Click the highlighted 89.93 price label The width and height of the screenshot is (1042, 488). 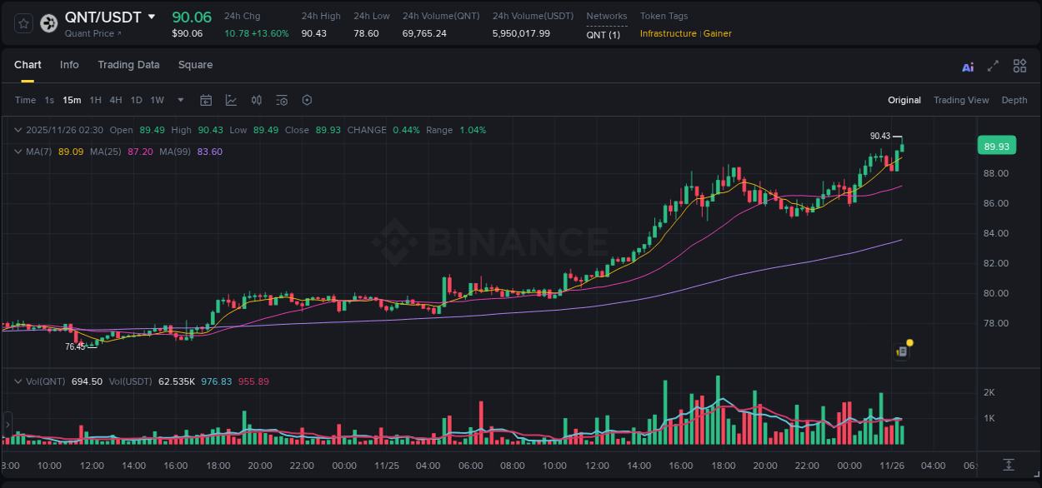[995, 145]
